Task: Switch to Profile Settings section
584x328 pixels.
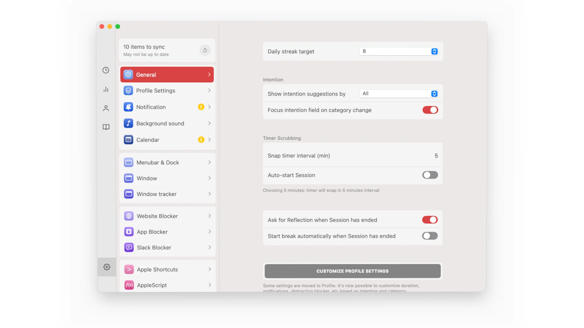Action: coord(167,91)
